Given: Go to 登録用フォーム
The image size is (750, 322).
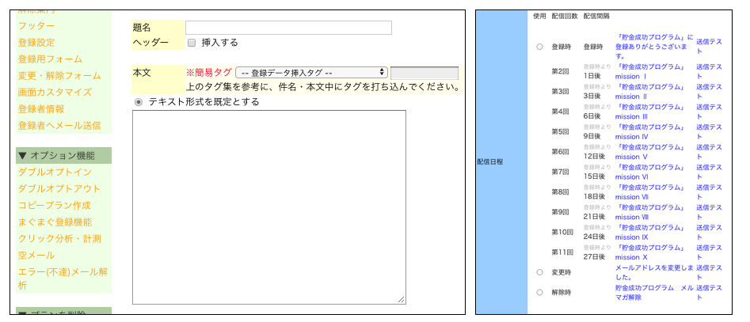Looking at the screenshot, I should click(x=50, y=59).
